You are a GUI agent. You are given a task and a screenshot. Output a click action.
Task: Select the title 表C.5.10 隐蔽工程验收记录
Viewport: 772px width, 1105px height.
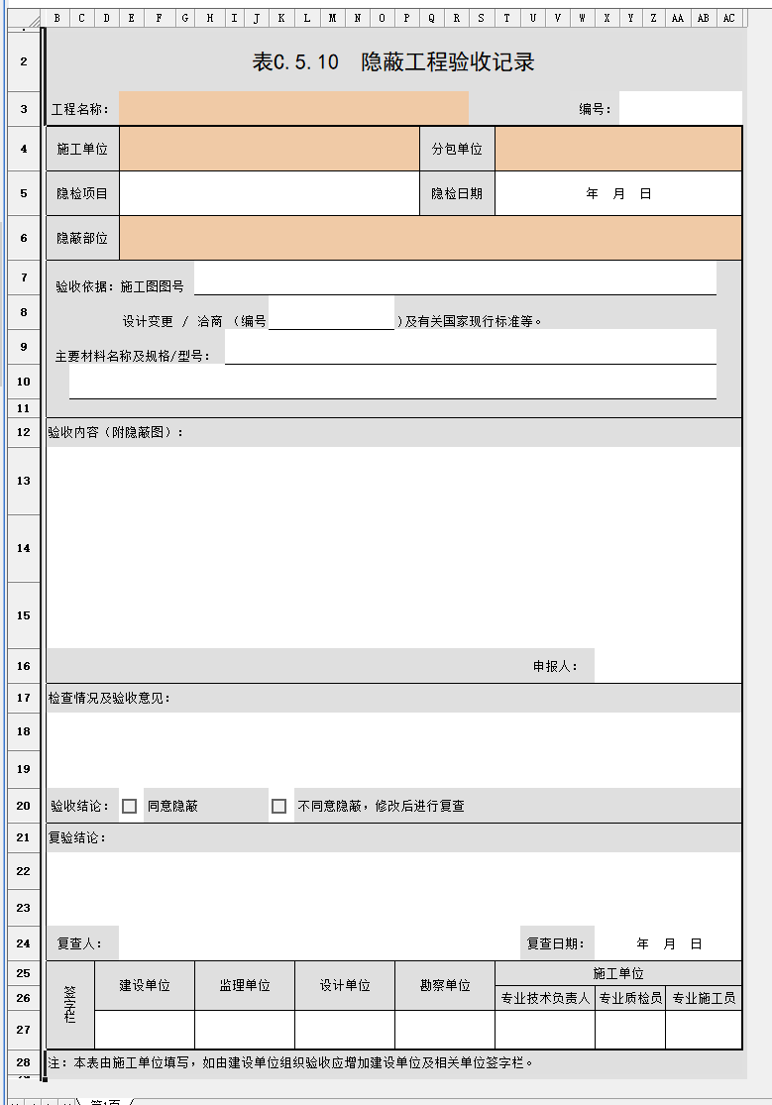pyautogui.click(x=393, y=62)
